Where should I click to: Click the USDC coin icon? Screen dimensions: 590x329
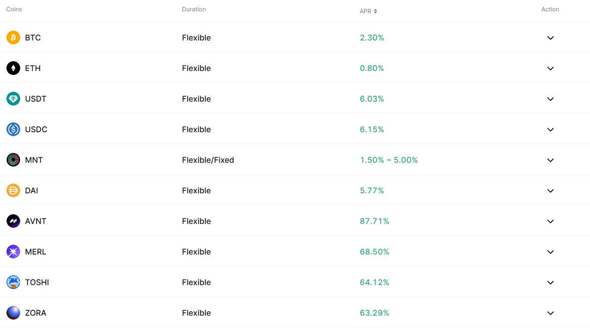coord(13,129)
